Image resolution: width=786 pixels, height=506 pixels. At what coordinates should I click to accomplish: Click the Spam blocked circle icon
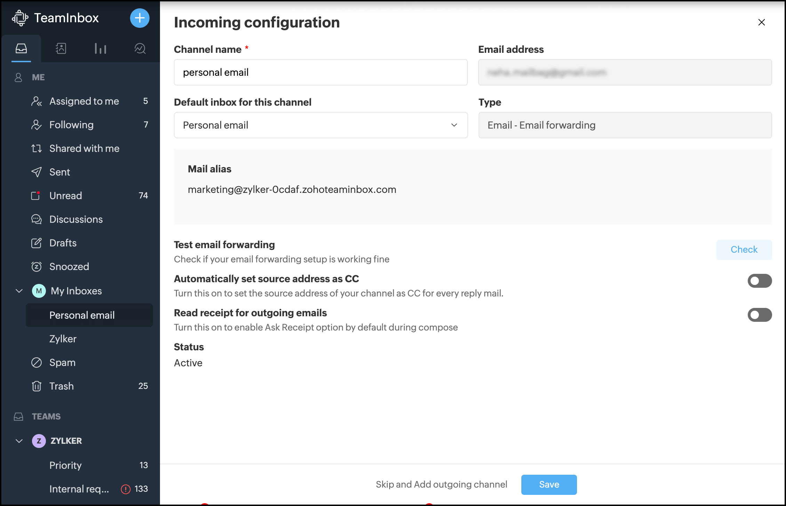[37, 362]
